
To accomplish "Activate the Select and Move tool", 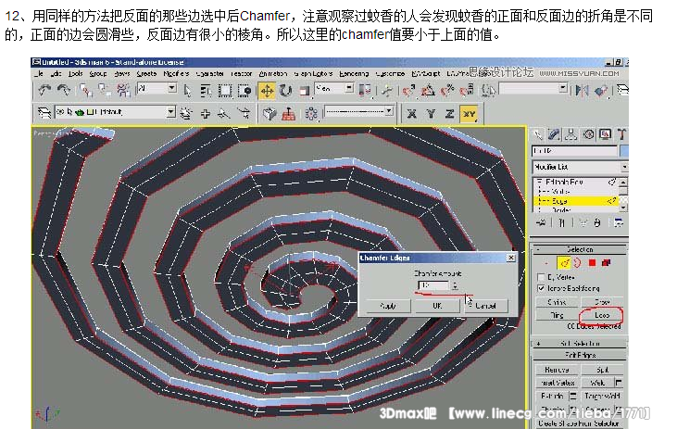I will 267,91.
